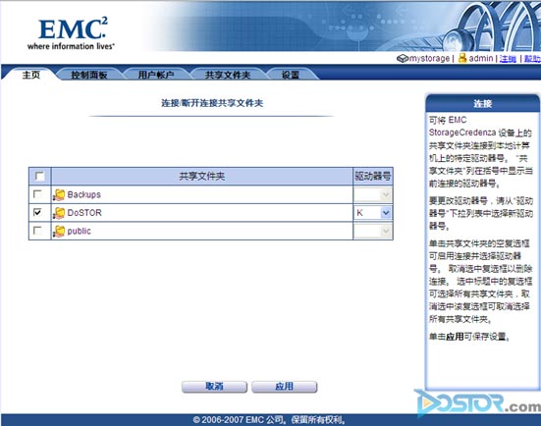This screenshot has width=541, height=426.
Task: Click the public shared folder icon
Action: [59, 232]
